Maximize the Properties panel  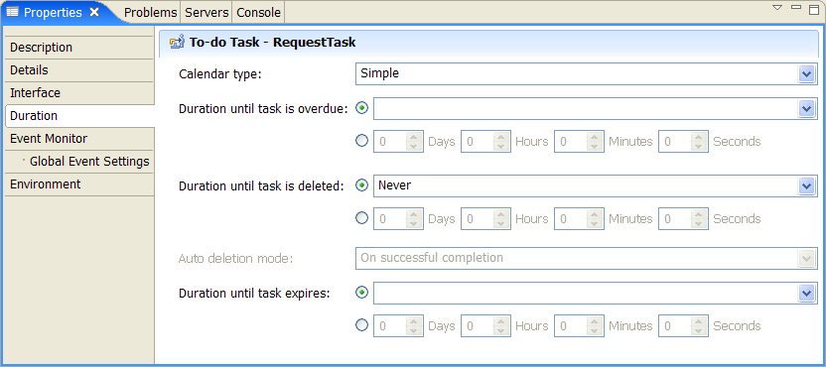tap(814, 8)
